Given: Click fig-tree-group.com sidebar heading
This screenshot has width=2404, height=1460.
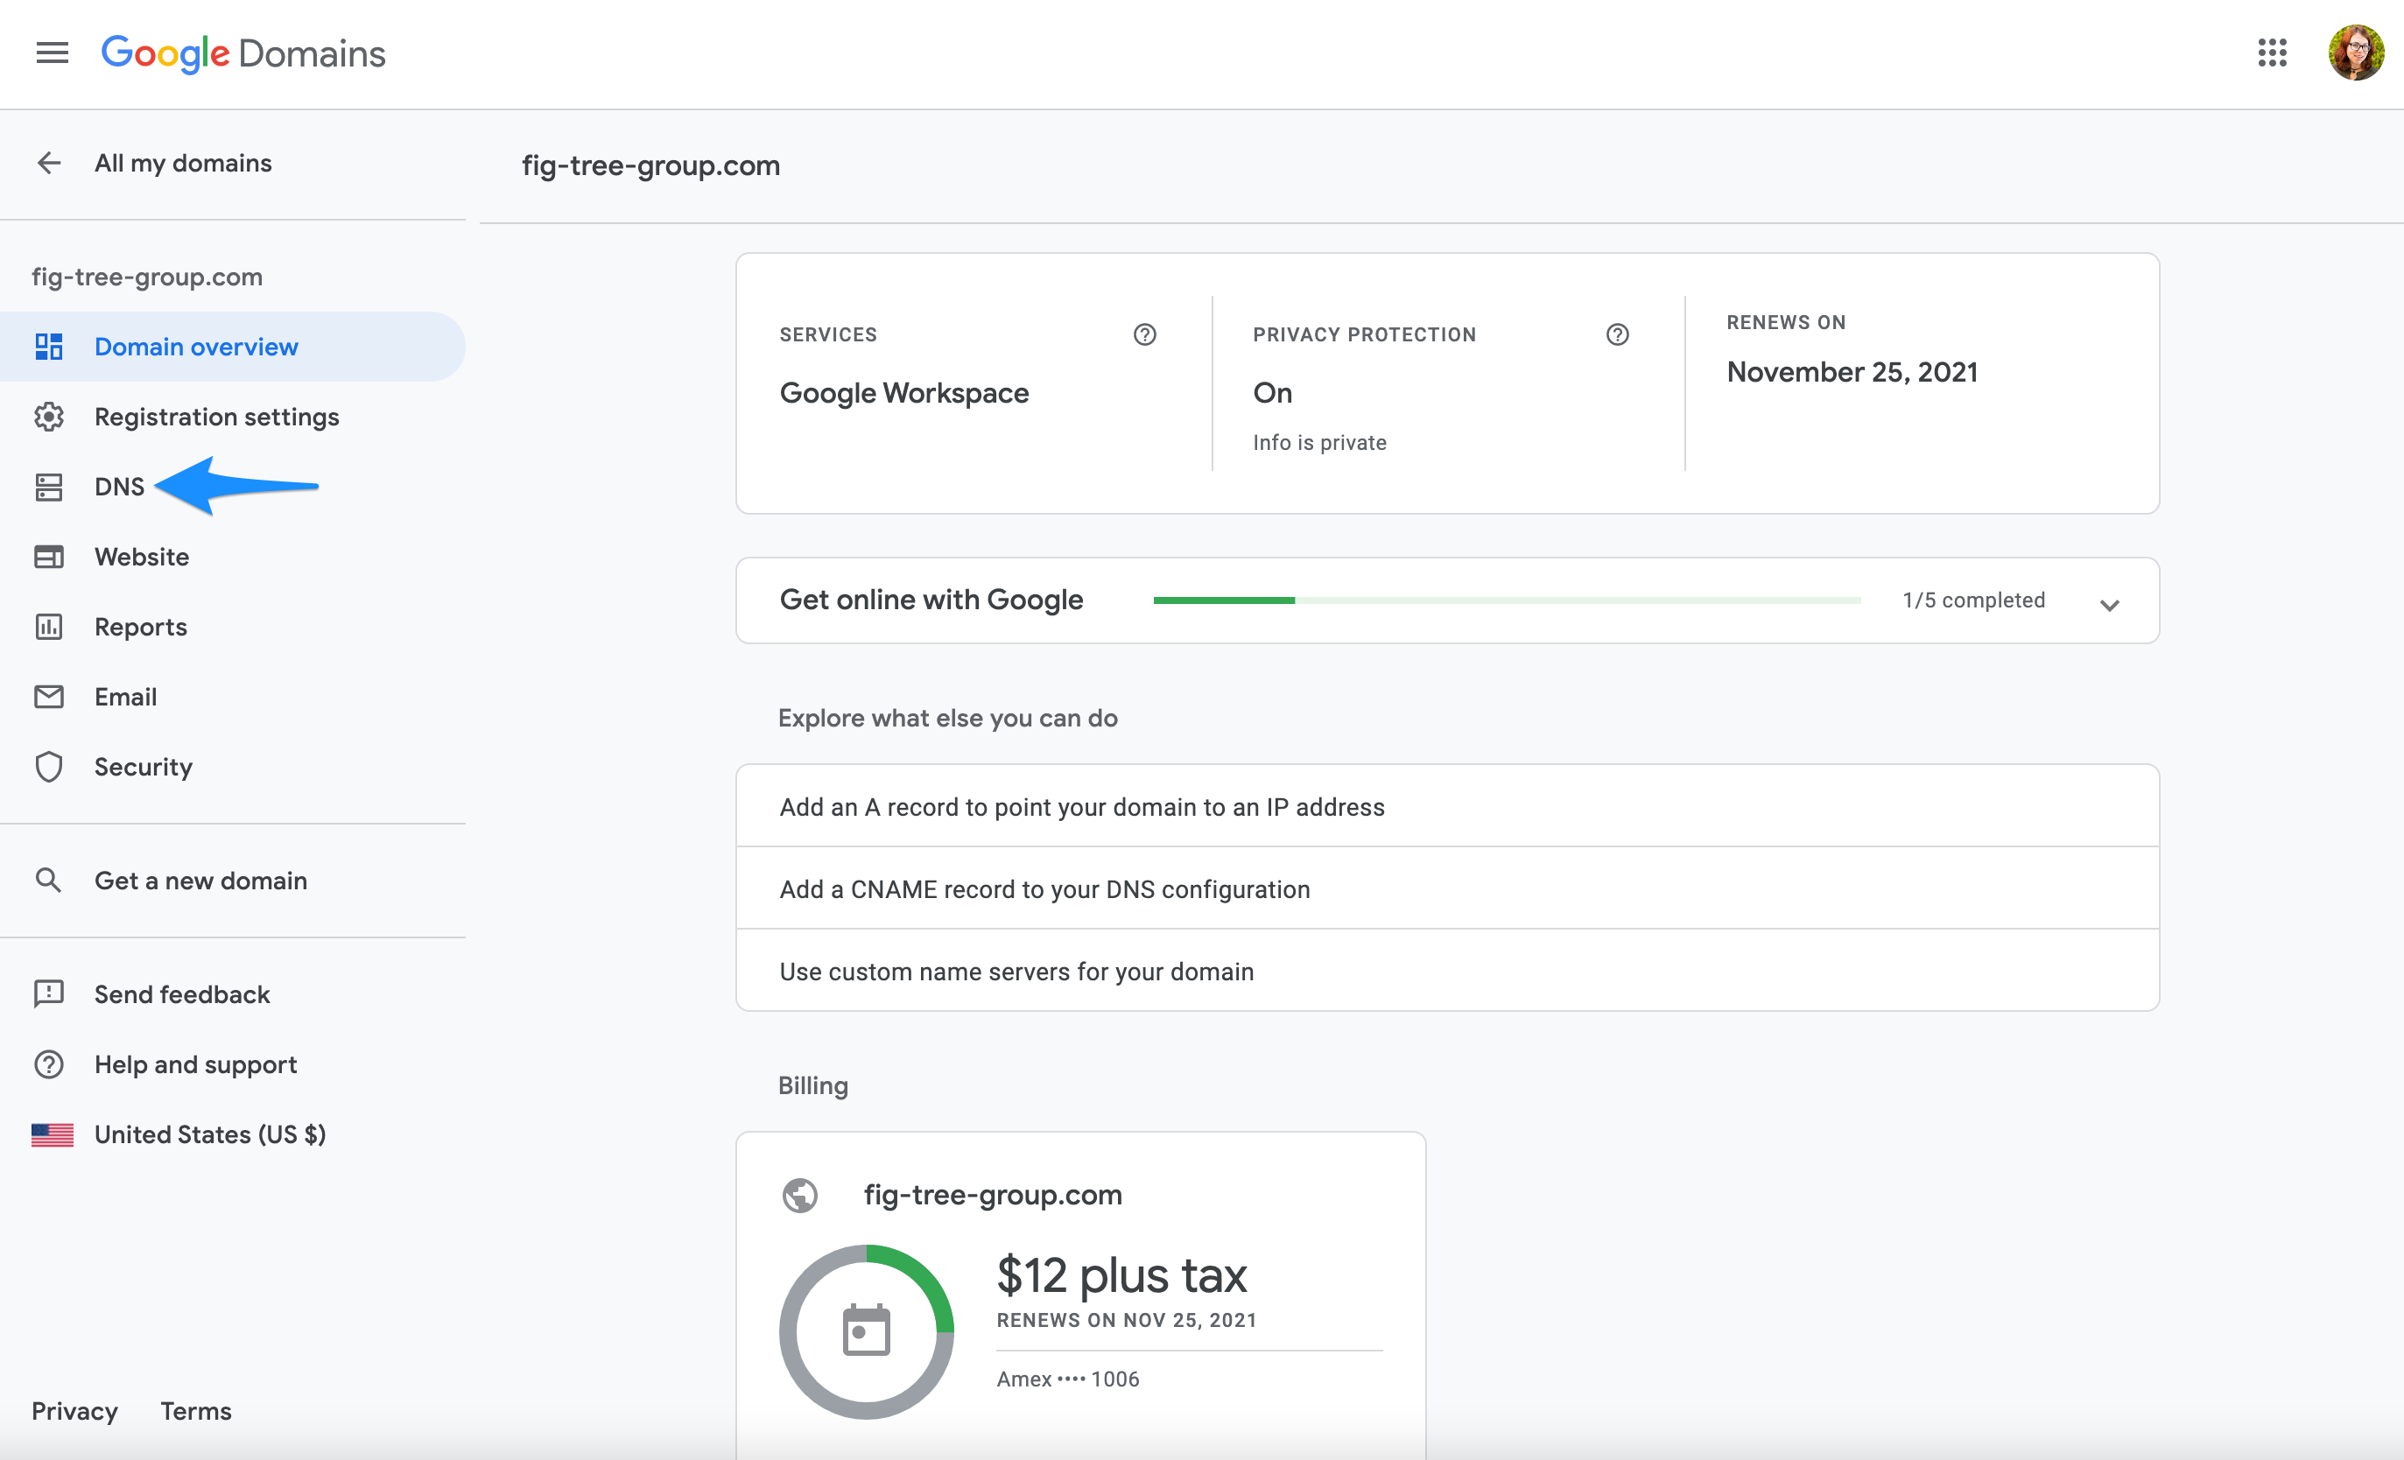Looking at the screenshot, I should [147, 277].
